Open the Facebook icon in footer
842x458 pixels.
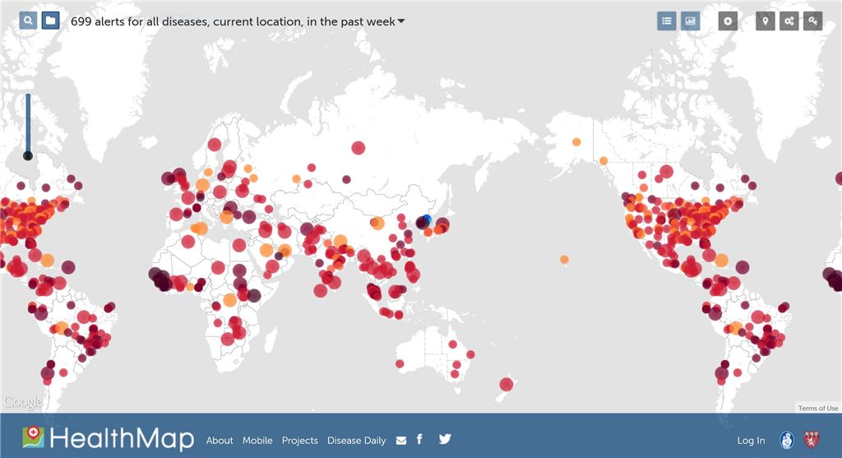point(419,440)
